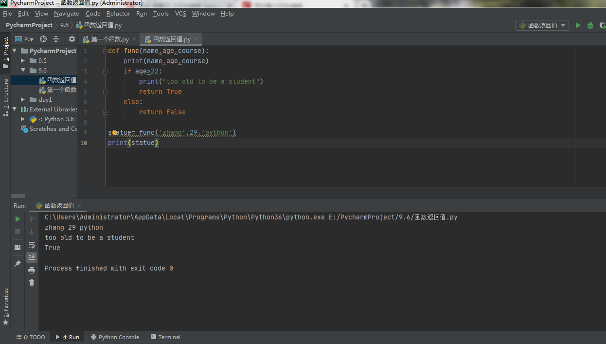This screenshot has width=606, height=344.
Task: Click the Python icon beside Python 3.6
Action: (33, 119)
